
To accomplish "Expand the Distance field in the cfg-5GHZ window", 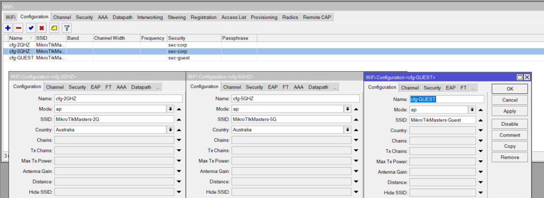I will click(356, 182).
